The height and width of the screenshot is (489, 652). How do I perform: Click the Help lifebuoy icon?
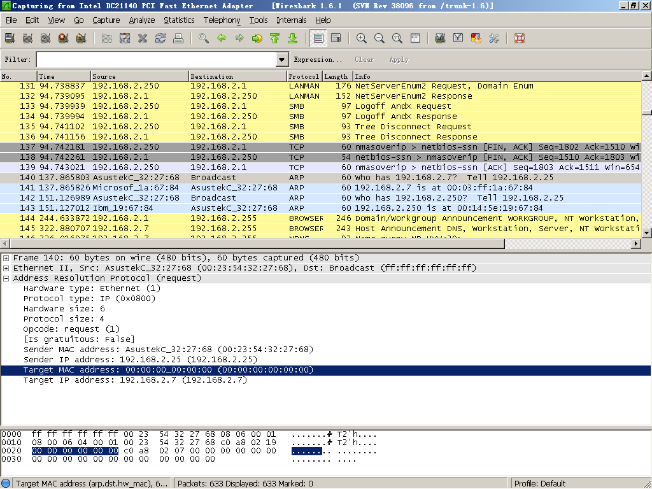[520, 38]
